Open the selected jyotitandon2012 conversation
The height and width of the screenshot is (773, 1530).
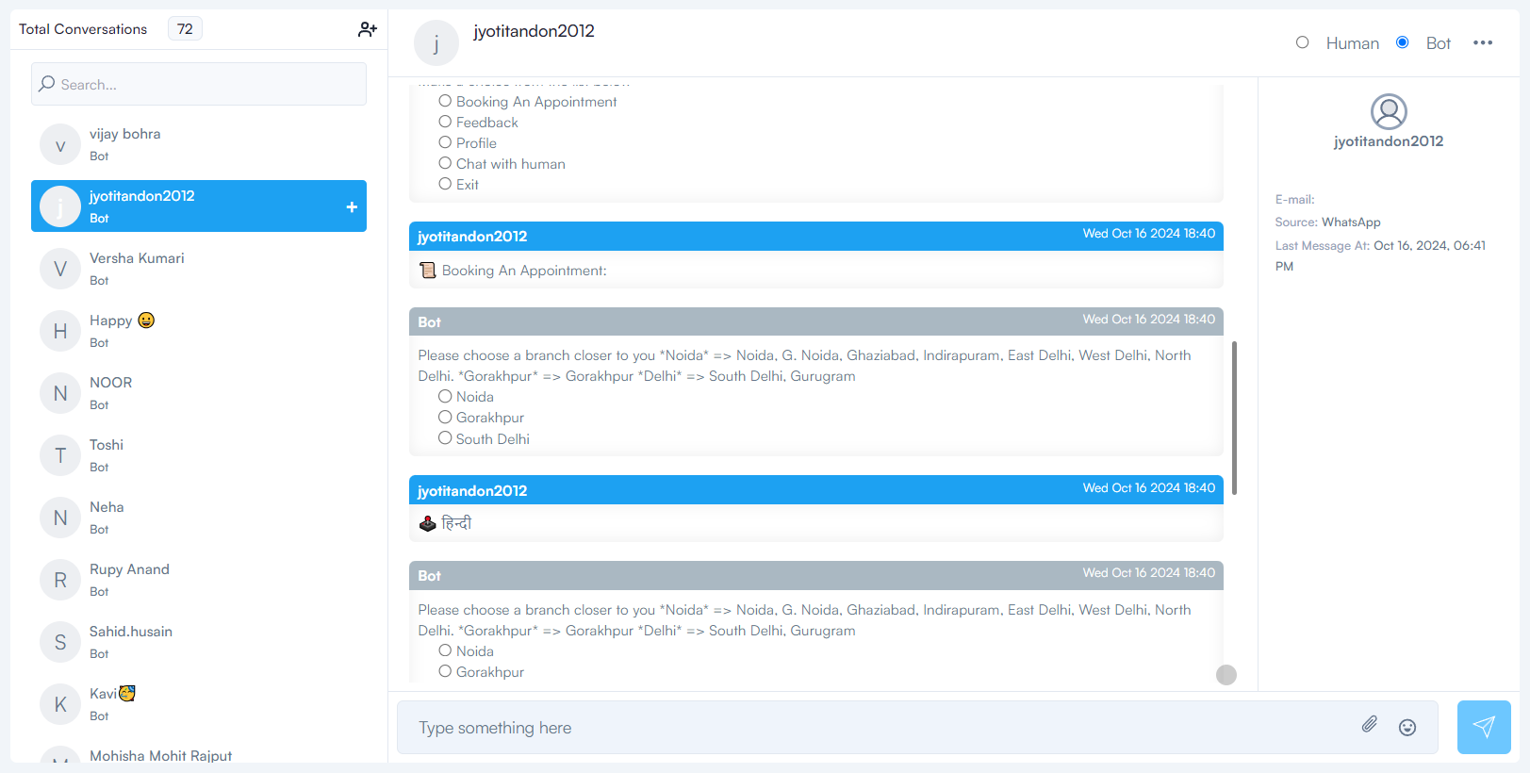199,206
